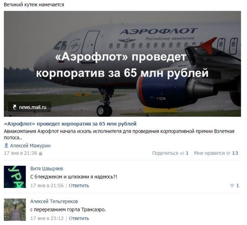Viewport: 247px width, 225px height.
Task: Click the Apple device icon beside post time
Action: pos(41,153)
